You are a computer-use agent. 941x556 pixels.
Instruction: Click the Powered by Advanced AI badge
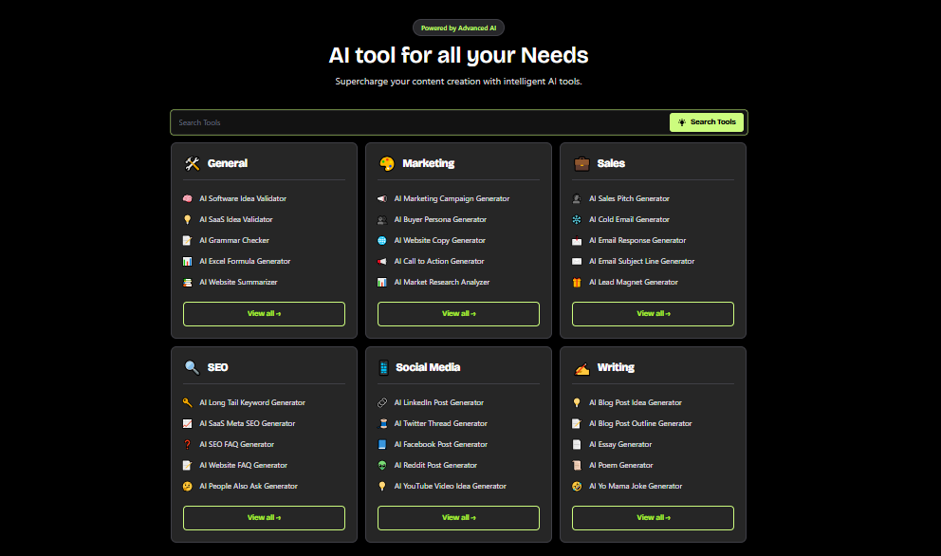(458, 28)
